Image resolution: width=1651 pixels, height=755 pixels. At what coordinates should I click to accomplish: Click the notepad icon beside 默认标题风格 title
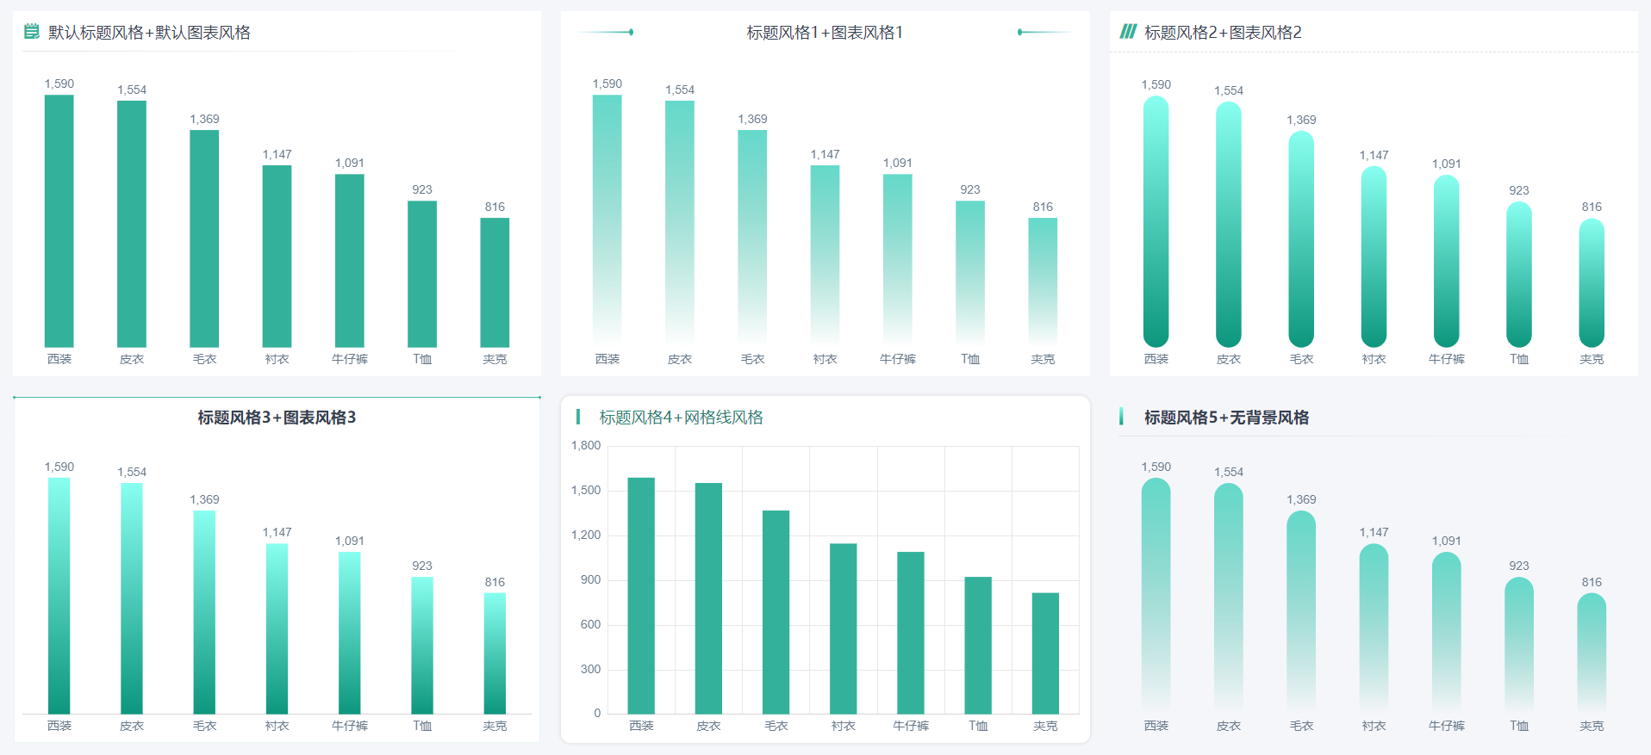click(x=31, y=32)
